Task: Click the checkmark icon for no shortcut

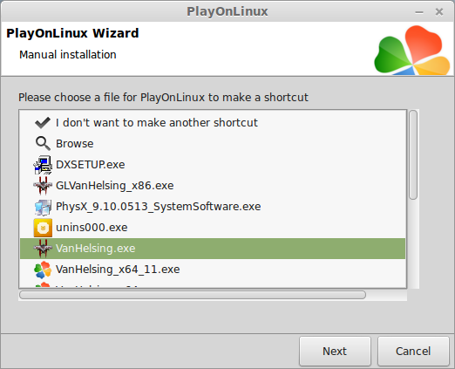Action: 43,123
